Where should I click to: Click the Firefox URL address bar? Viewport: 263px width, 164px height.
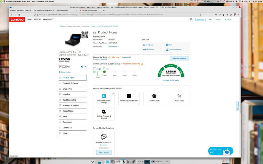pos(118,15)
